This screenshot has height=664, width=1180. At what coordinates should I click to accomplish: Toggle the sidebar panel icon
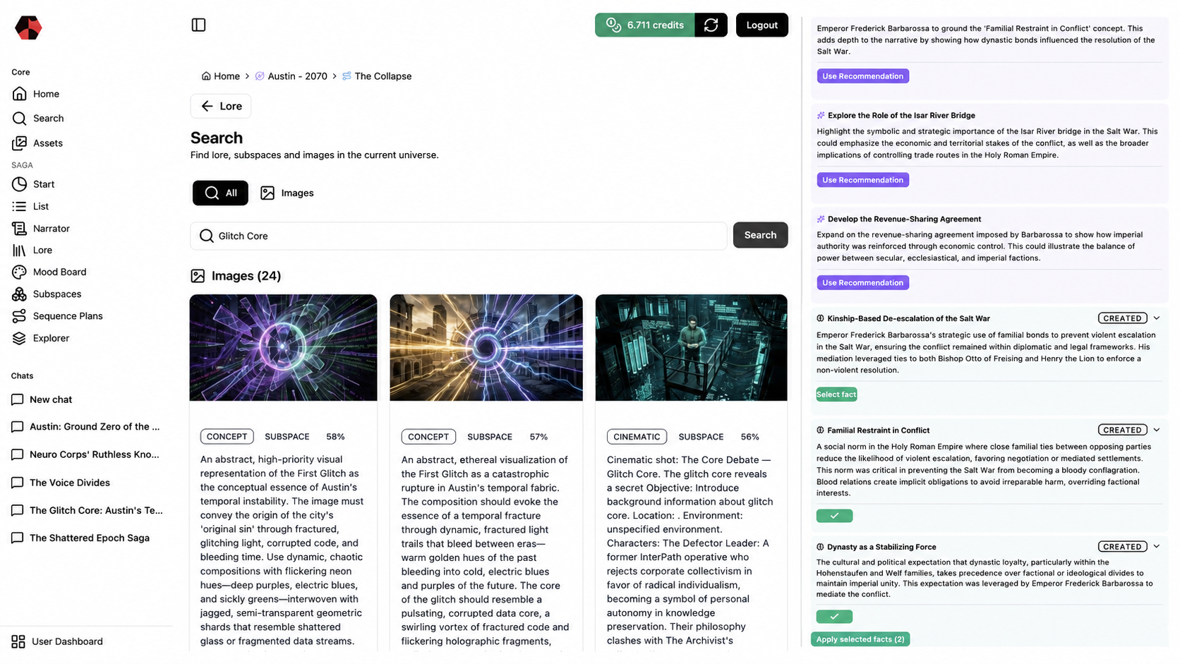click(x=198, y=25)
